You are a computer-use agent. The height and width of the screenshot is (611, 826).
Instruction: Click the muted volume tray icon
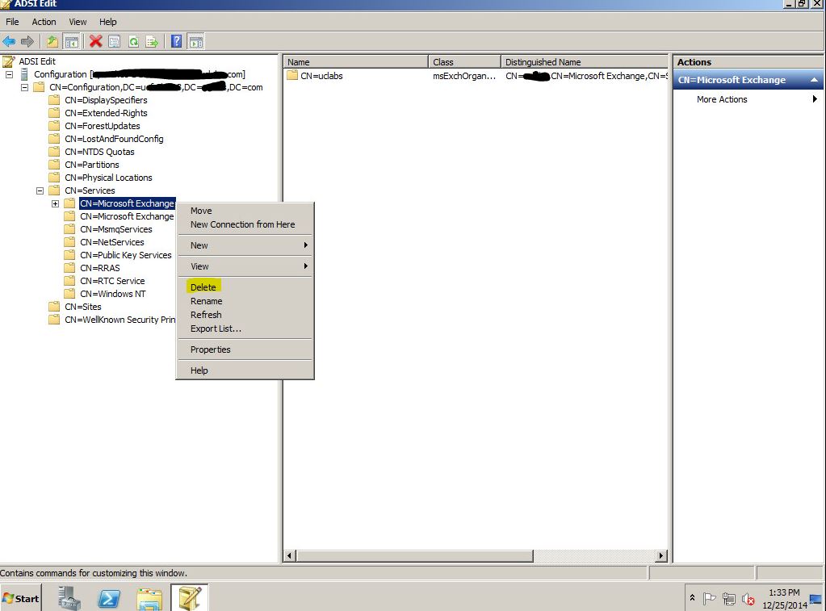click(x=748, y=599)
